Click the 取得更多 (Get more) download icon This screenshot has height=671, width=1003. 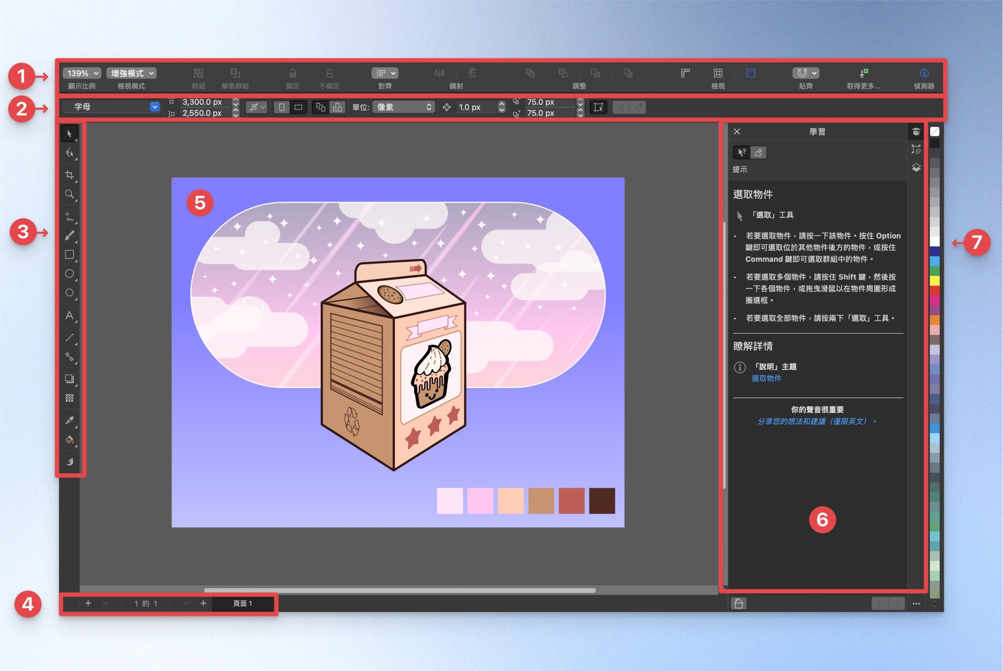pyautogui.click(x=864, y=73)
